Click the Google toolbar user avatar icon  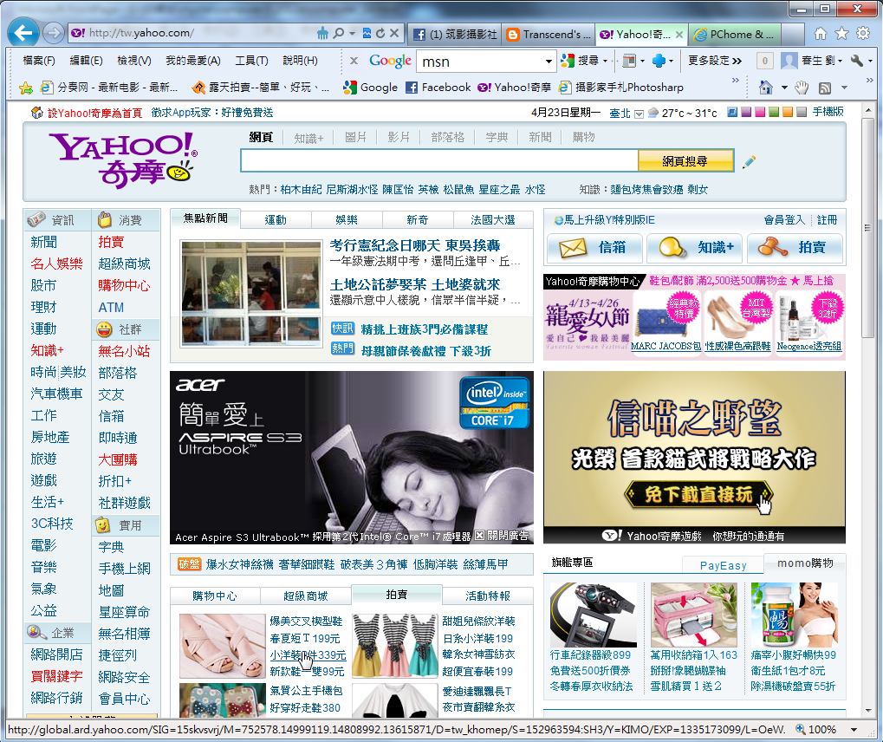789,61
